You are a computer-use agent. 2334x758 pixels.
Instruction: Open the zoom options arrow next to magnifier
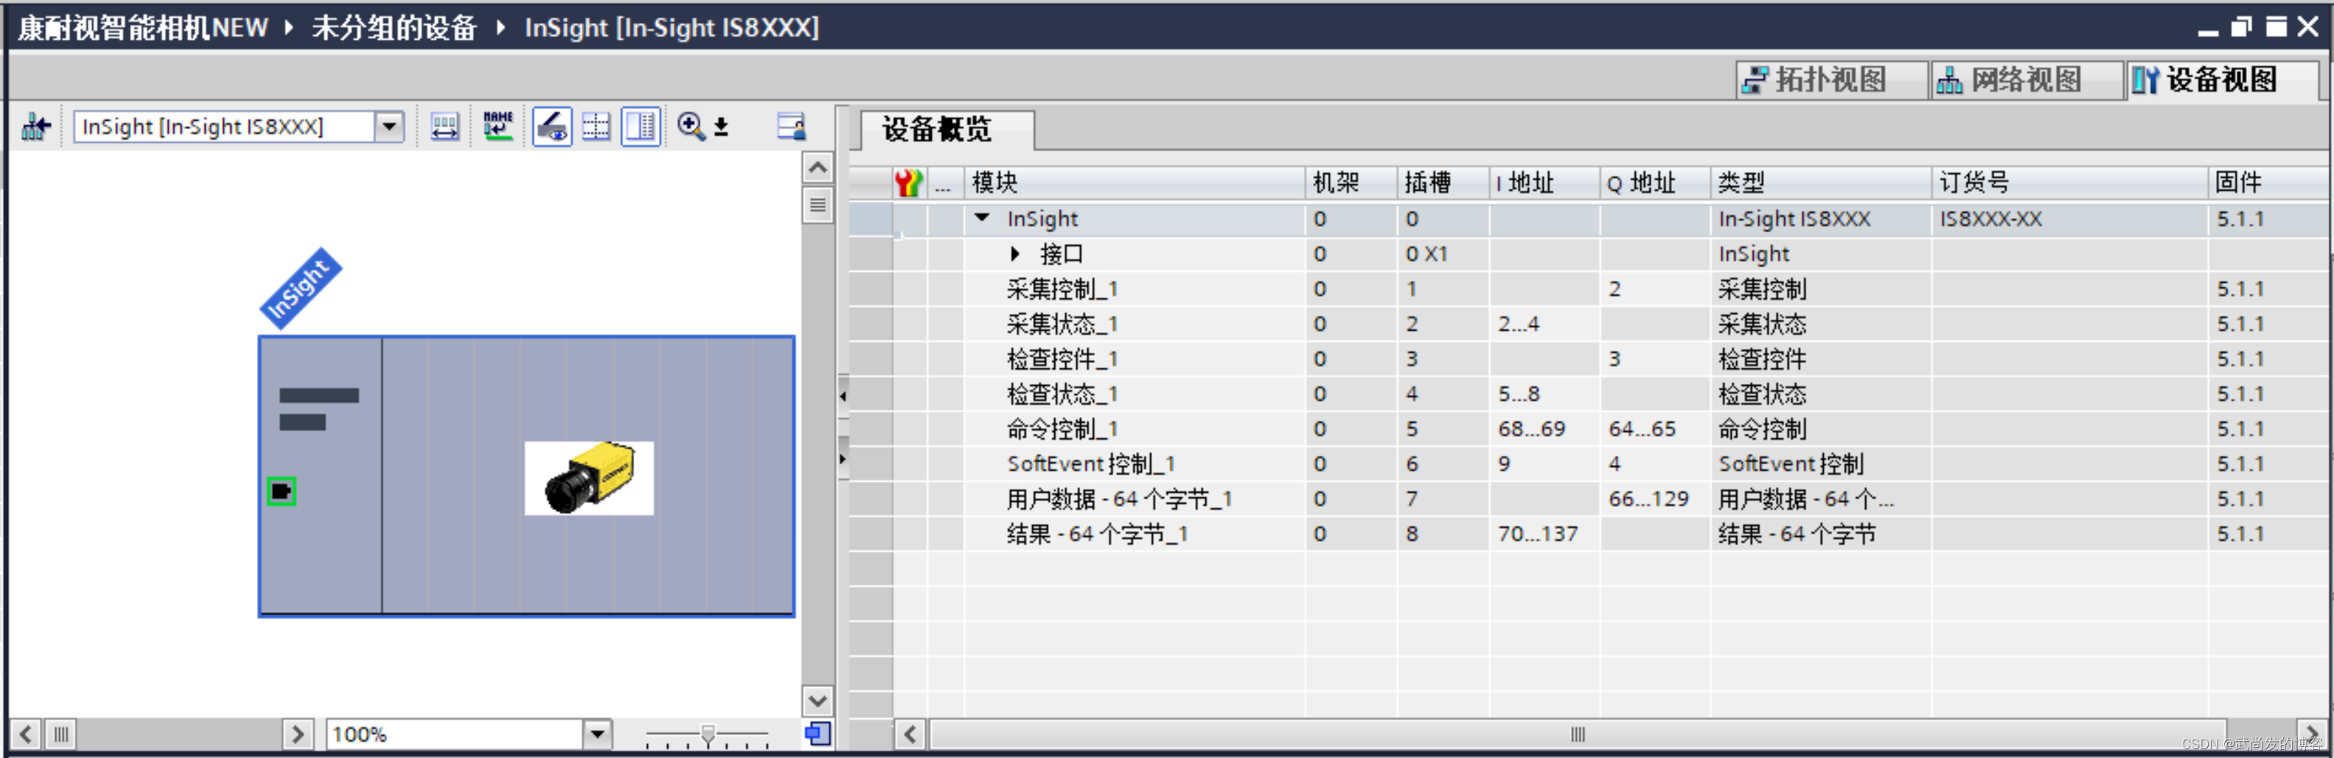pos(721,127)
